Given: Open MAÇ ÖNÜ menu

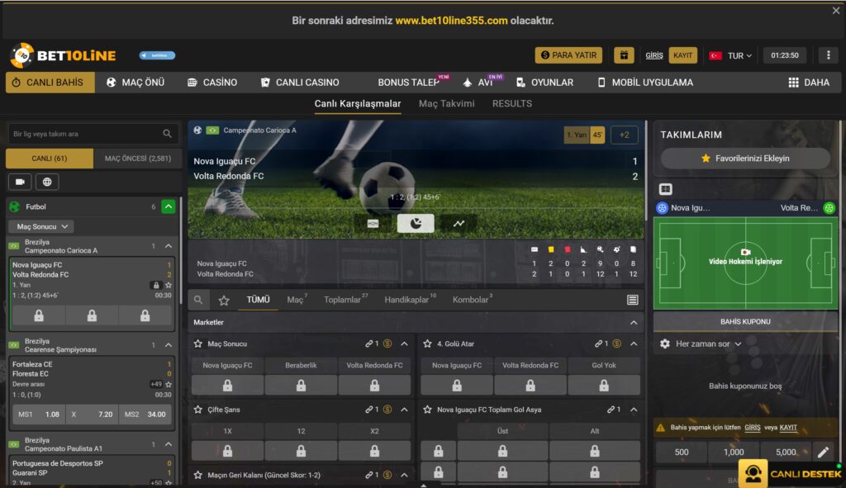Looking at the screenshot, I should point(135,83).
